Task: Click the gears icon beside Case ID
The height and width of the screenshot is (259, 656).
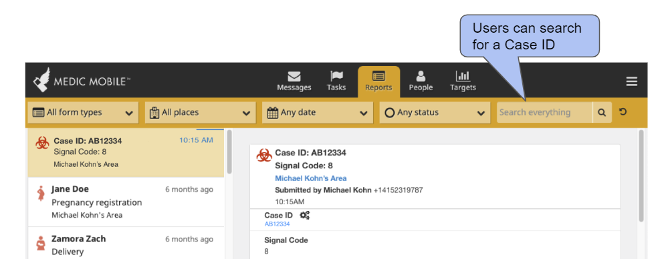Action: tap(305, 215)
